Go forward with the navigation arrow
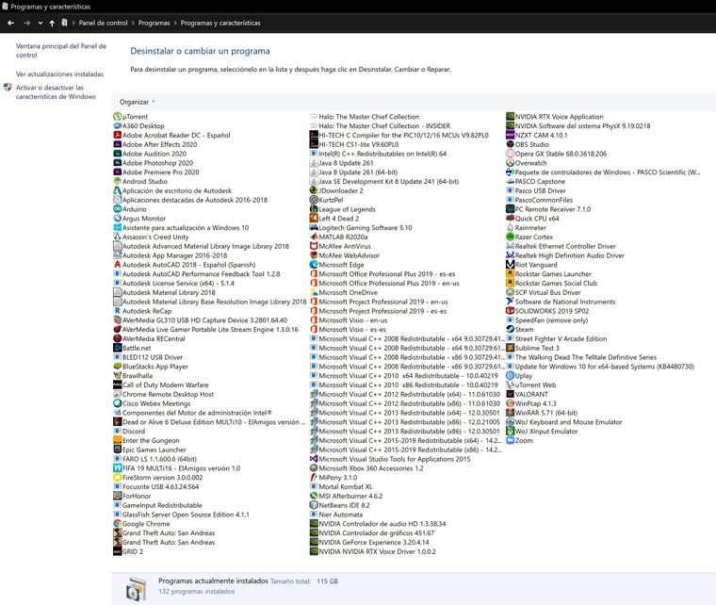Image resolution: width=716 pixels, height=605 pixels. pyautogui.click(x=27, y=23)
